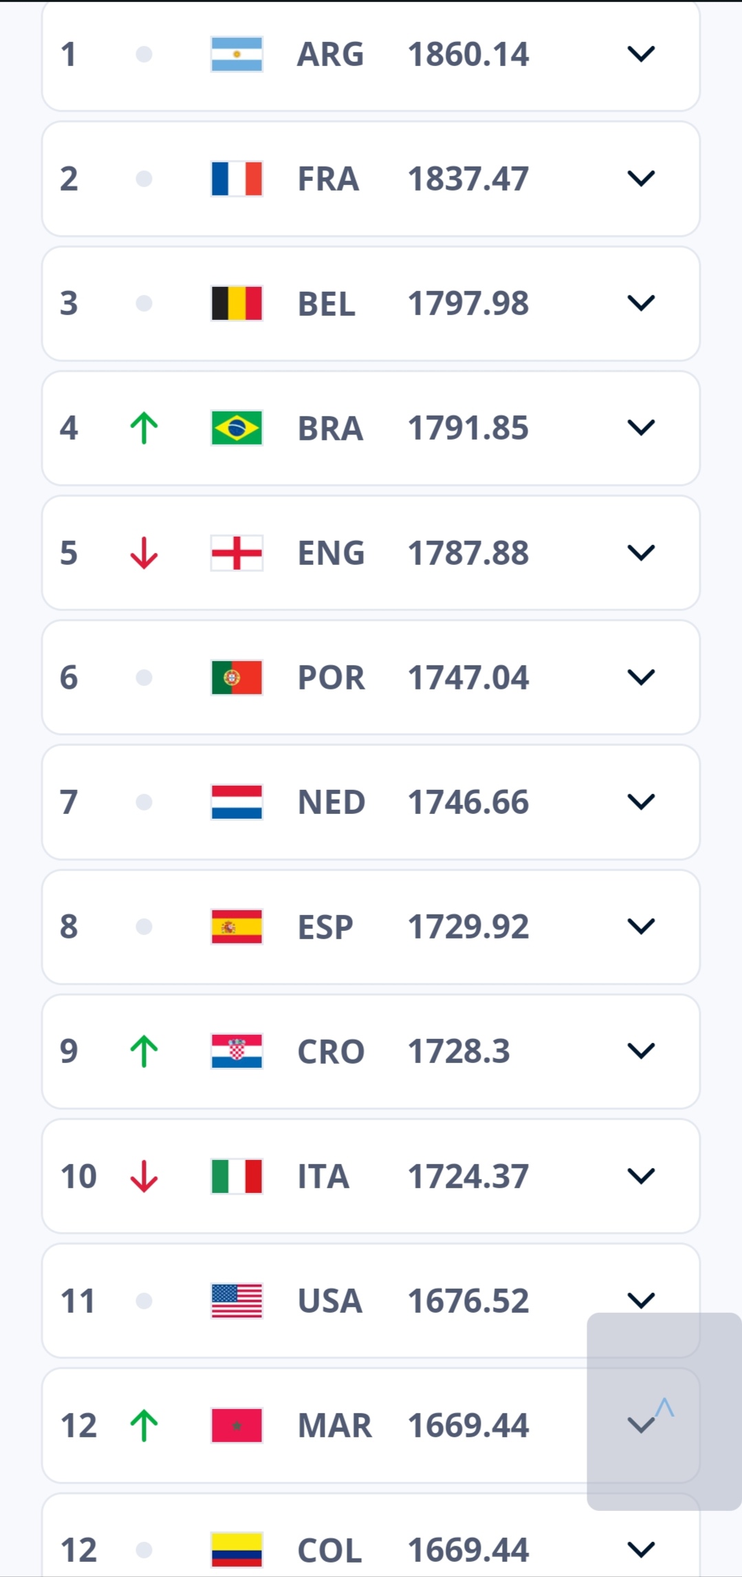Tap the Brazil flag icon

click(237, 428)
